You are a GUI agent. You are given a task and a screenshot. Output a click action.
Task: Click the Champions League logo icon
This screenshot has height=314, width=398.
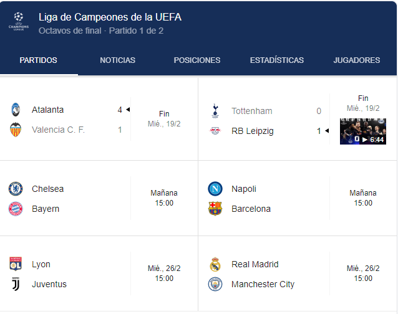click(19, 22)
